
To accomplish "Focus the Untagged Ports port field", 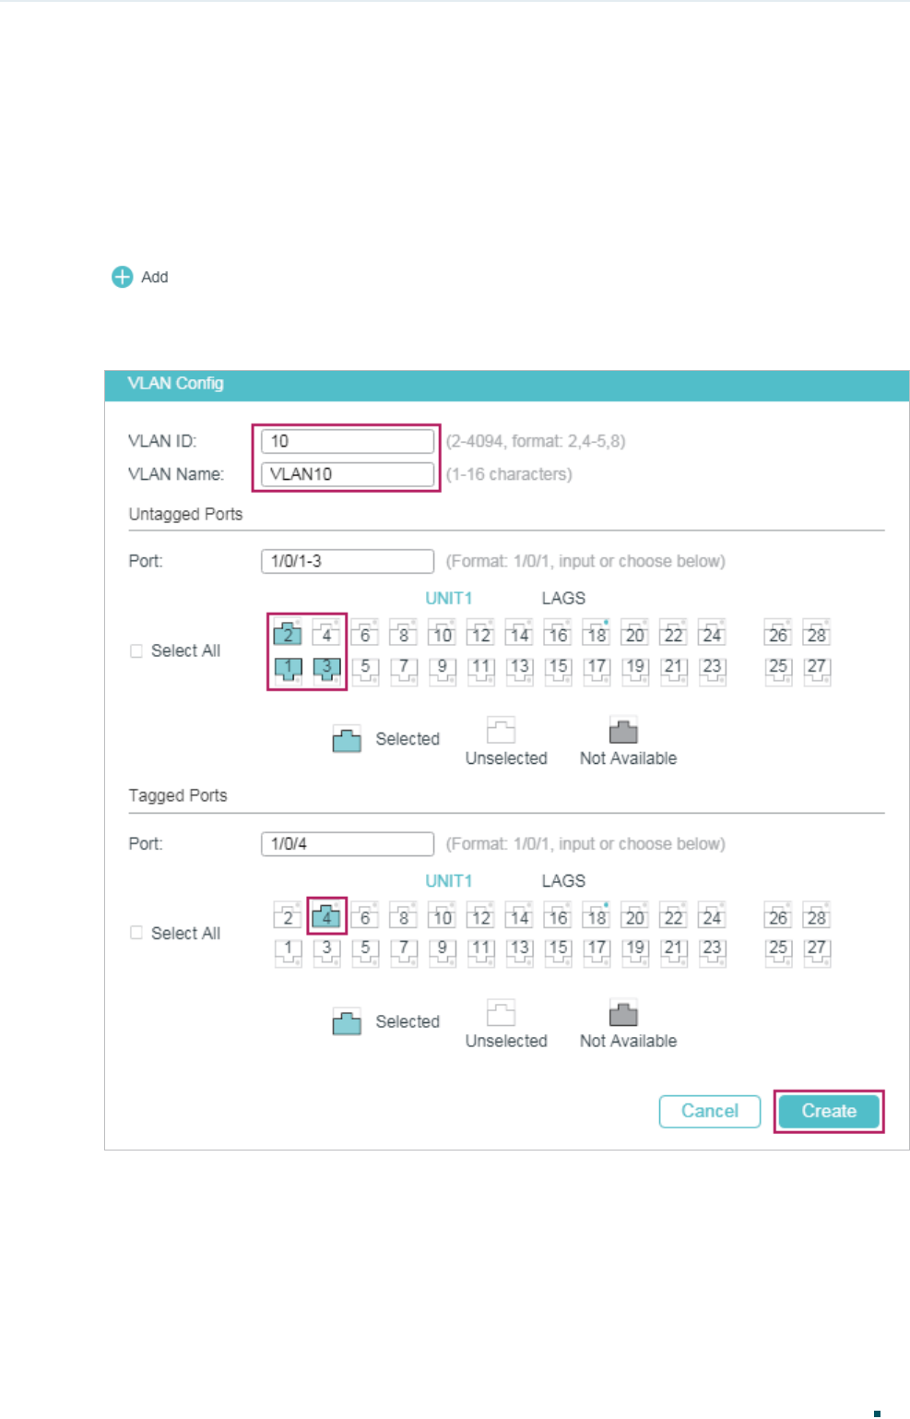I will (348, 561).
